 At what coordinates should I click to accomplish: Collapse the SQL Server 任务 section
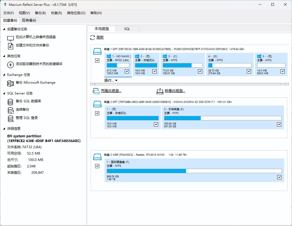[4, 93]
